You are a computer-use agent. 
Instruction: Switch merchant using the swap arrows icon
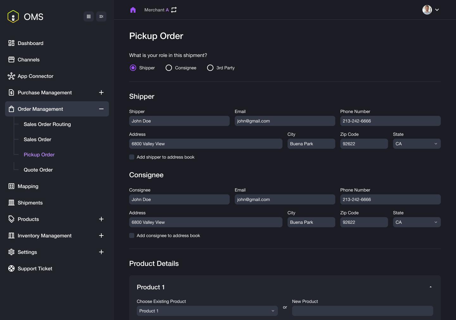coord(174,10)
